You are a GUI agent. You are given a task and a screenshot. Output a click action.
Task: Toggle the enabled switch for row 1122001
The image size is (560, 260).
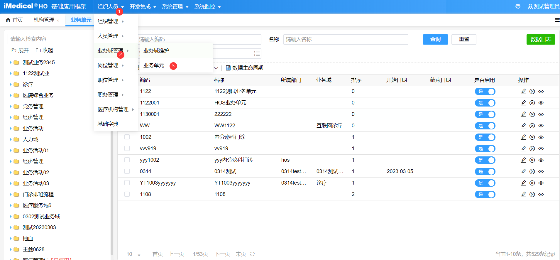tap(485, 103)
